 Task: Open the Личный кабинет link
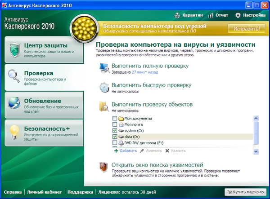[x=44, y=192]
